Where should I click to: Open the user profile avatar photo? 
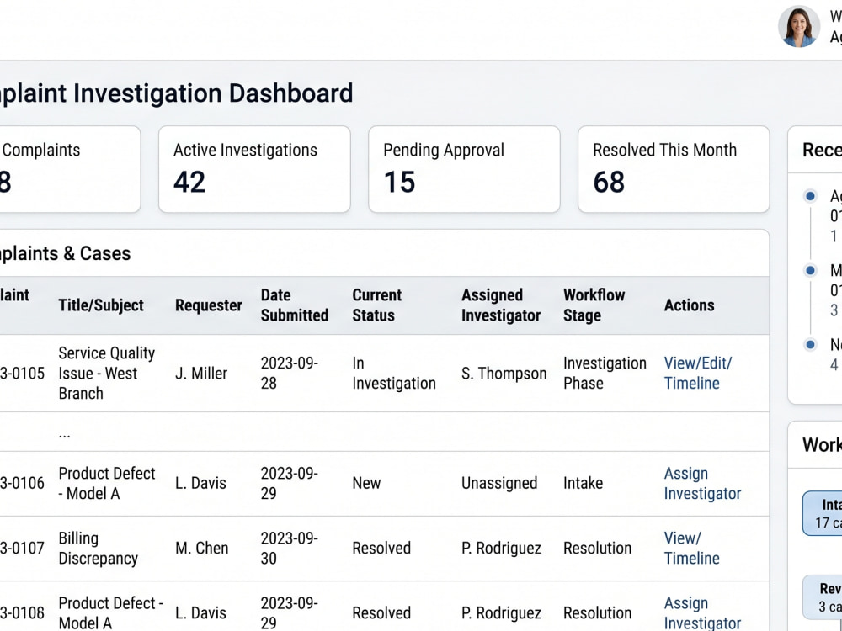(x=798, y=26)
